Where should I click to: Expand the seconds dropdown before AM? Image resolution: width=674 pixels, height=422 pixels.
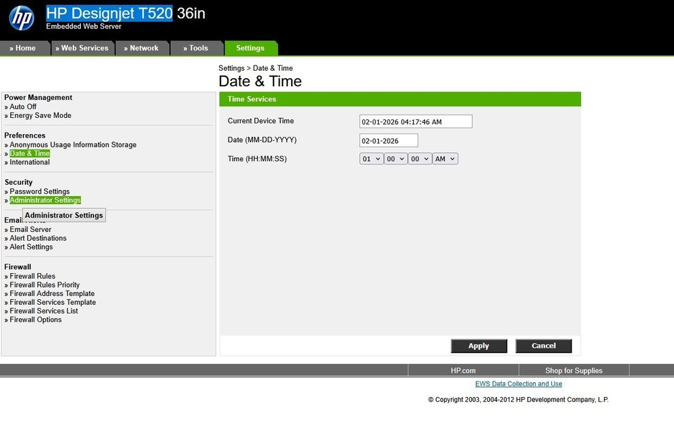(x=420, y=159)
